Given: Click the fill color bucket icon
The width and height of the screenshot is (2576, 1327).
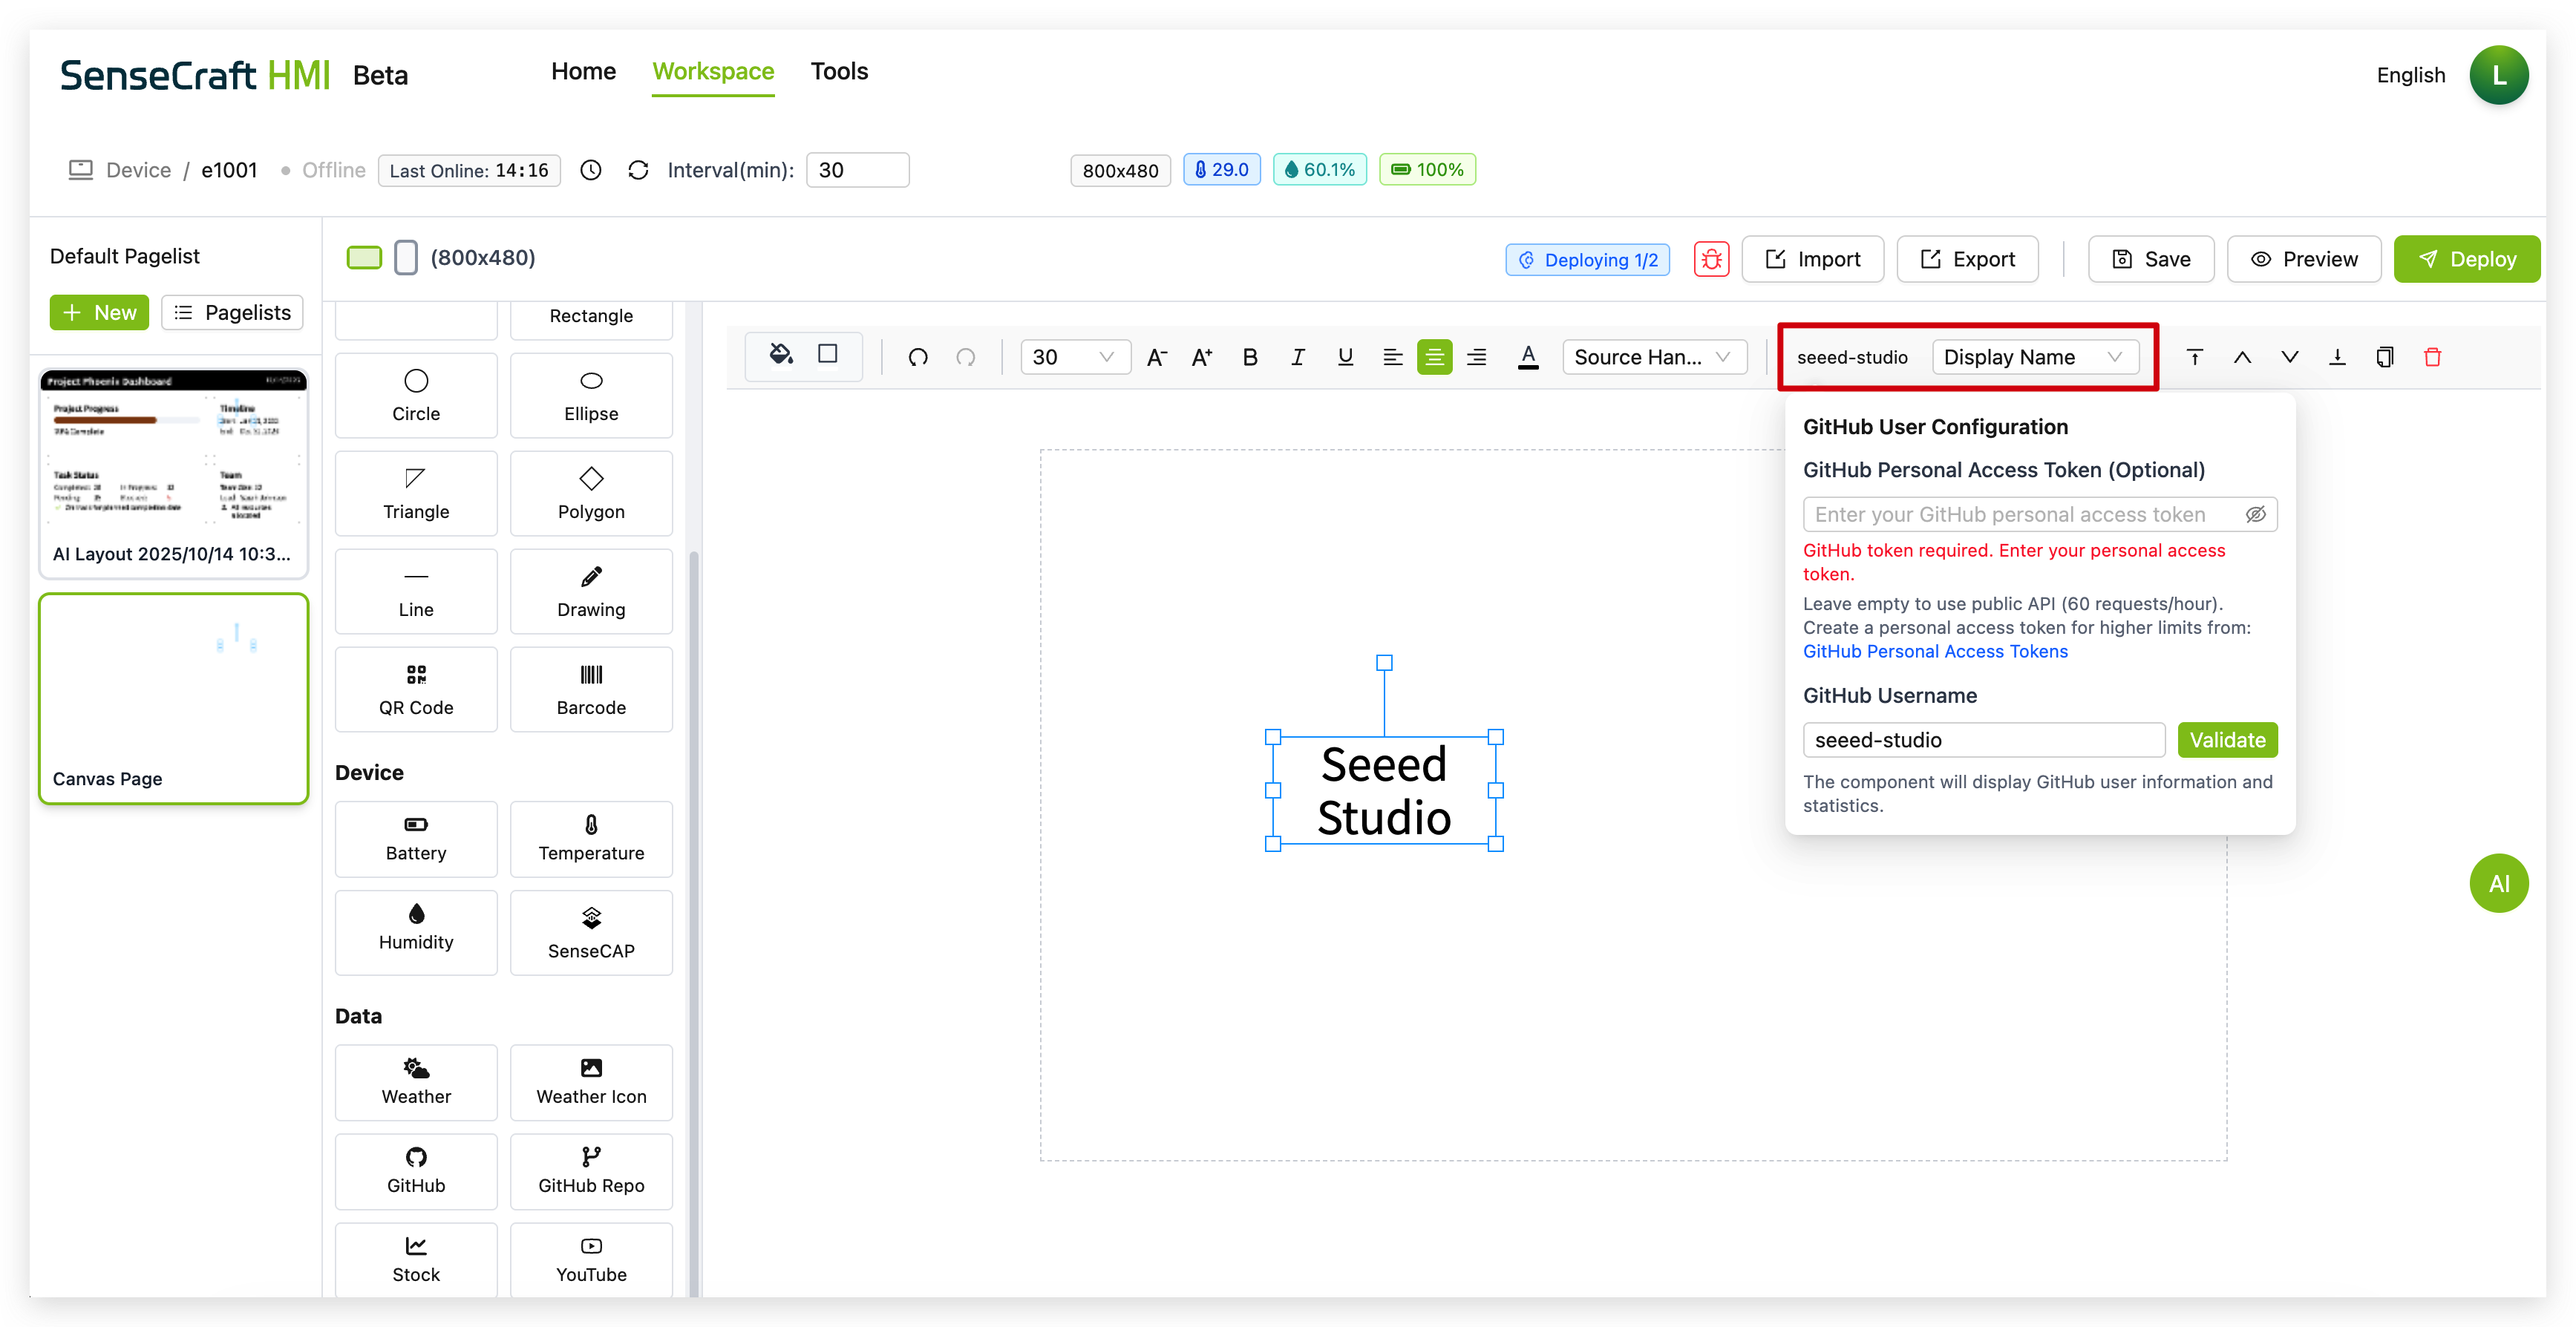Looking at the screenshot, I should click(x=780, y=355).
